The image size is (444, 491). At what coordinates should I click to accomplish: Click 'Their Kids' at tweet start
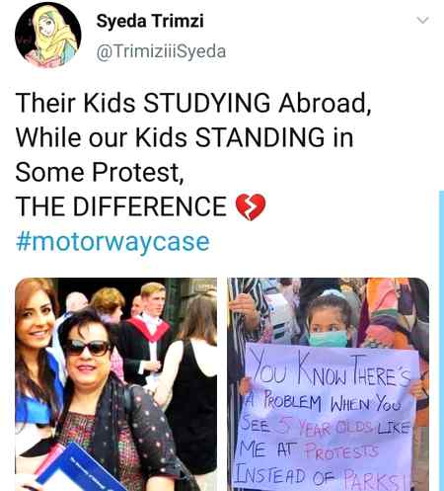75,103
